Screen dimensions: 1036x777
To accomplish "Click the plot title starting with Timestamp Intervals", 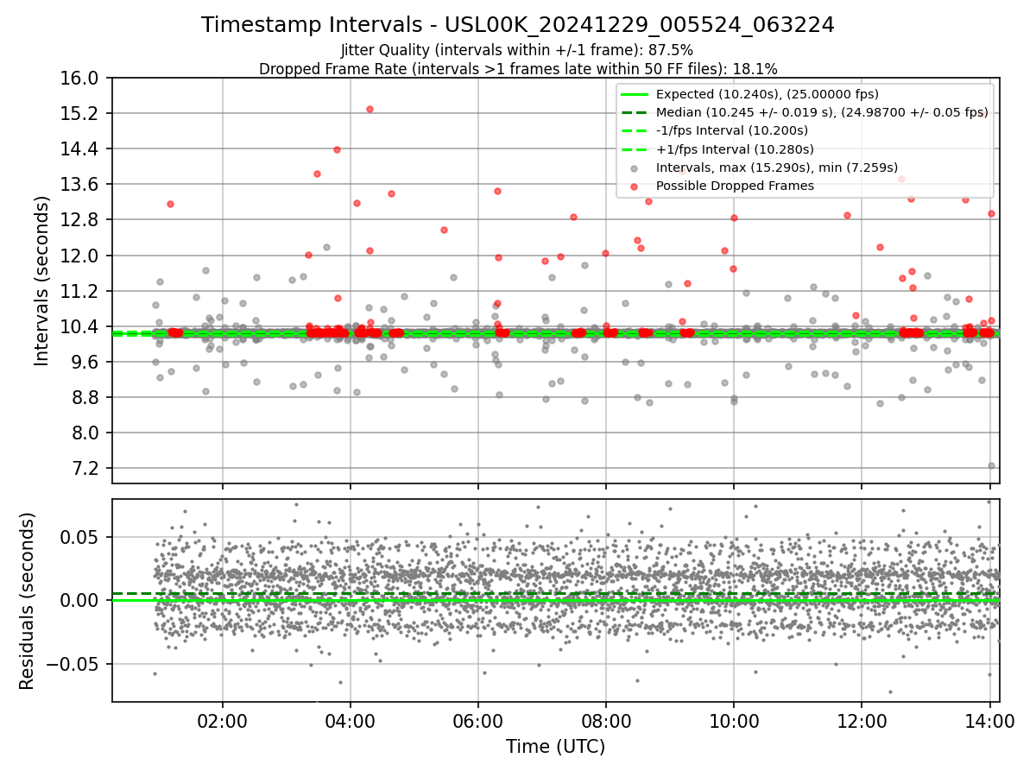I will coord(518,25).
